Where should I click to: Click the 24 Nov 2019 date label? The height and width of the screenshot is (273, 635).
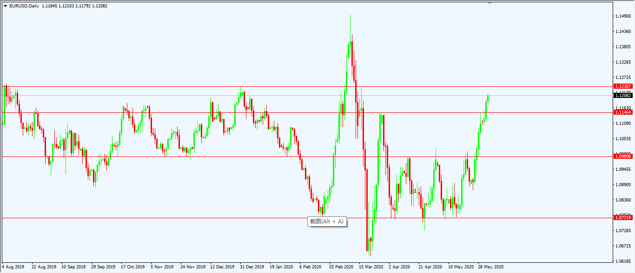192,267
